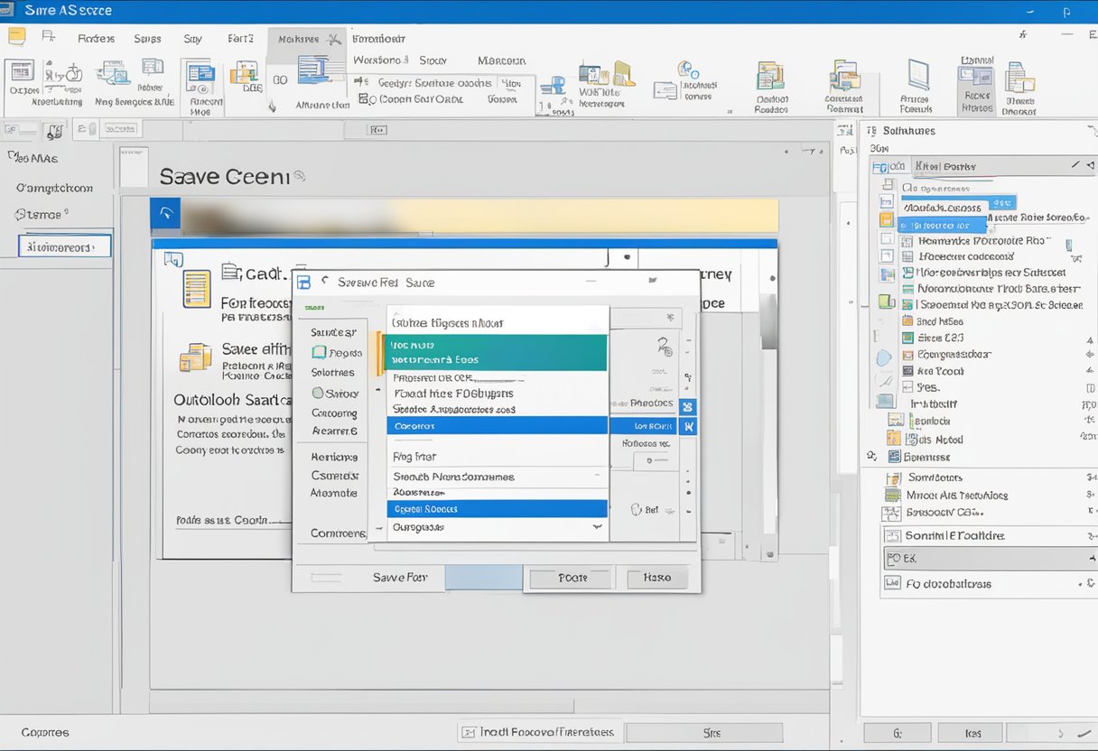The image size is (1098, 751).
Task: Select the blue 'Cocoros' entry in dialog list
Action: [497, 425]
